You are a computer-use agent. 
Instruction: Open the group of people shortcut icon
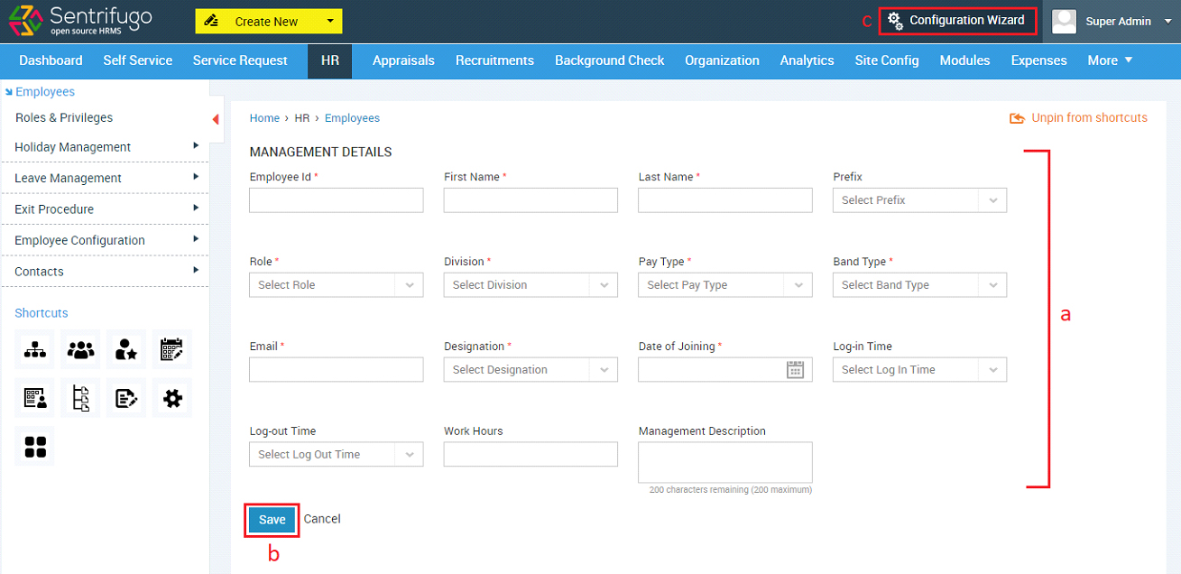(x=81, y=350)
